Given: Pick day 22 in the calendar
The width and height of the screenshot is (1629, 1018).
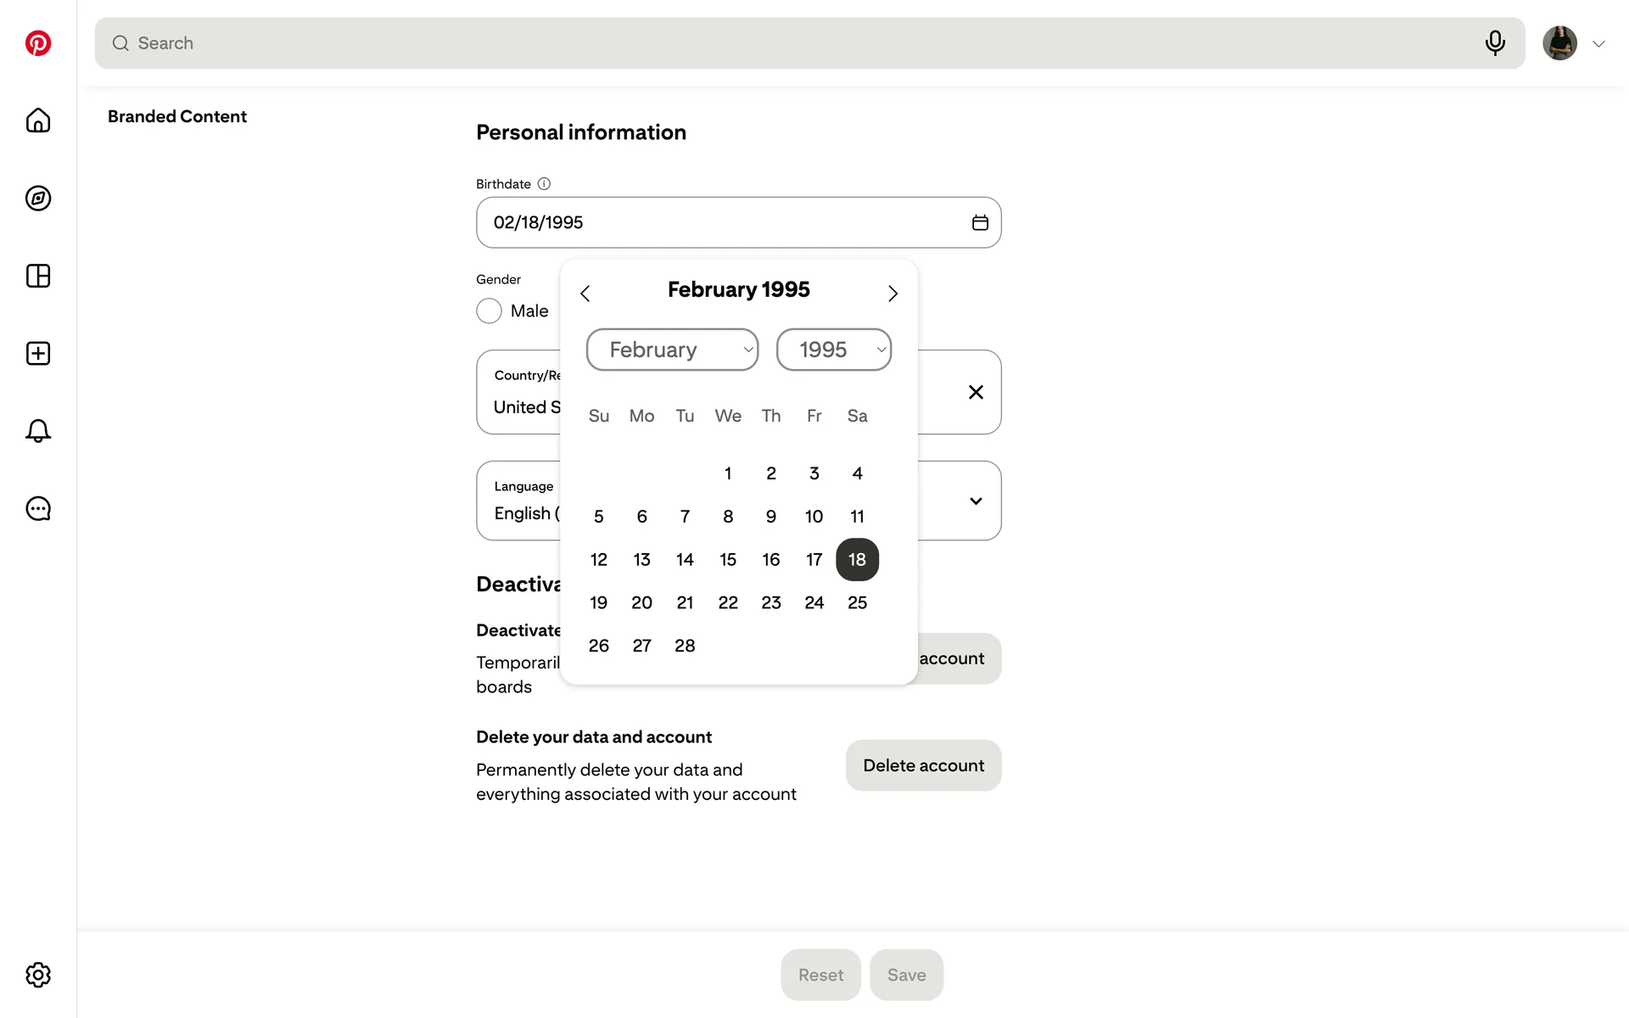Looking at the screenshot, I should click(728, 602).
